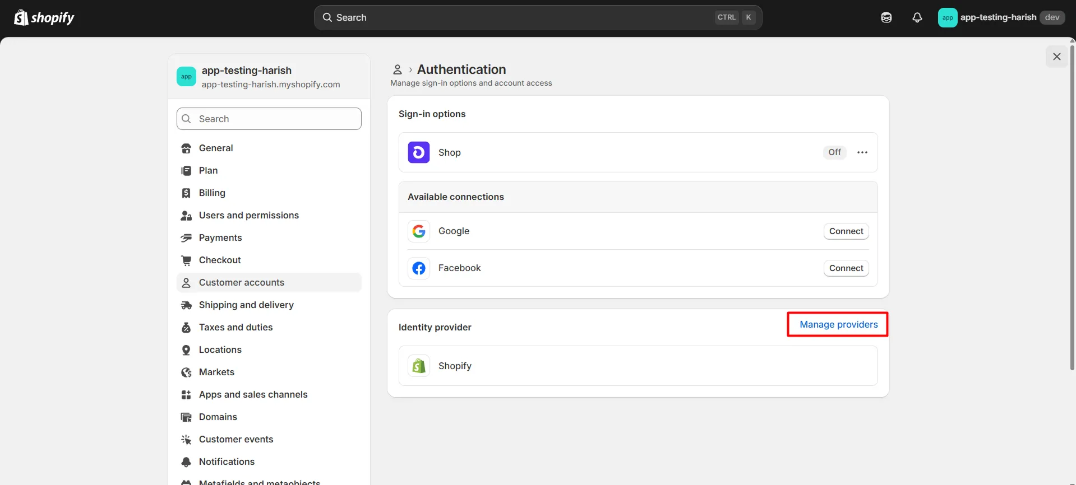Open Apps and sales channels
The image size is (1076, 485).
[x=269, y=394]
